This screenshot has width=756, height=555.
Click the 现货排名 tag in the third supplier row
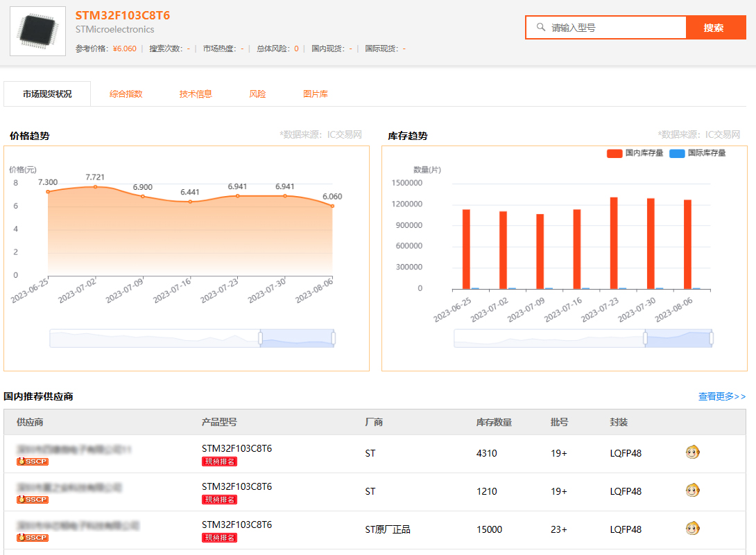tap(219, 538)
